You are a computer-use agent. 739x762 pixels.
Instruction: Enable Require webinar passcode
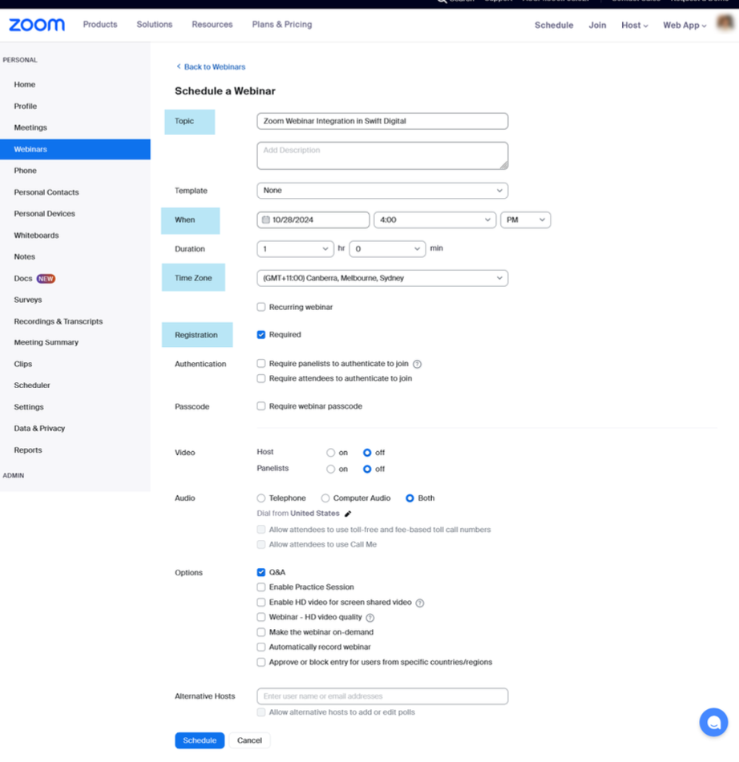[x=261, y=406]
